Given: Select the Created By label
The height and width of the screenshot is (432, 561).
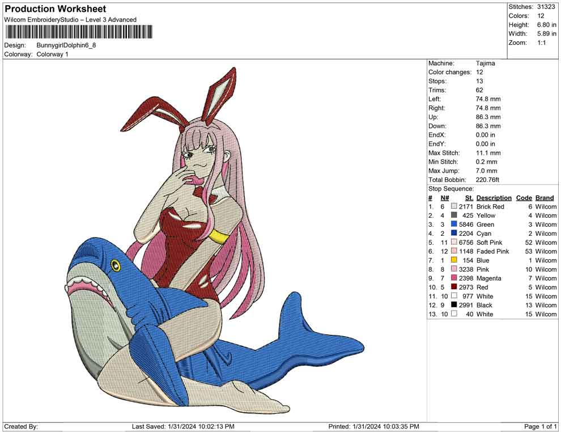Looking at the screenshot, I should [x=21, y=426].
